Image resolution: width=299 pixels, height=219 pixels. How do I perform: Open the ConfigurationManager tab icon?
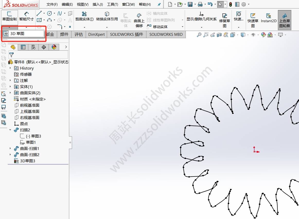point(33,47)
